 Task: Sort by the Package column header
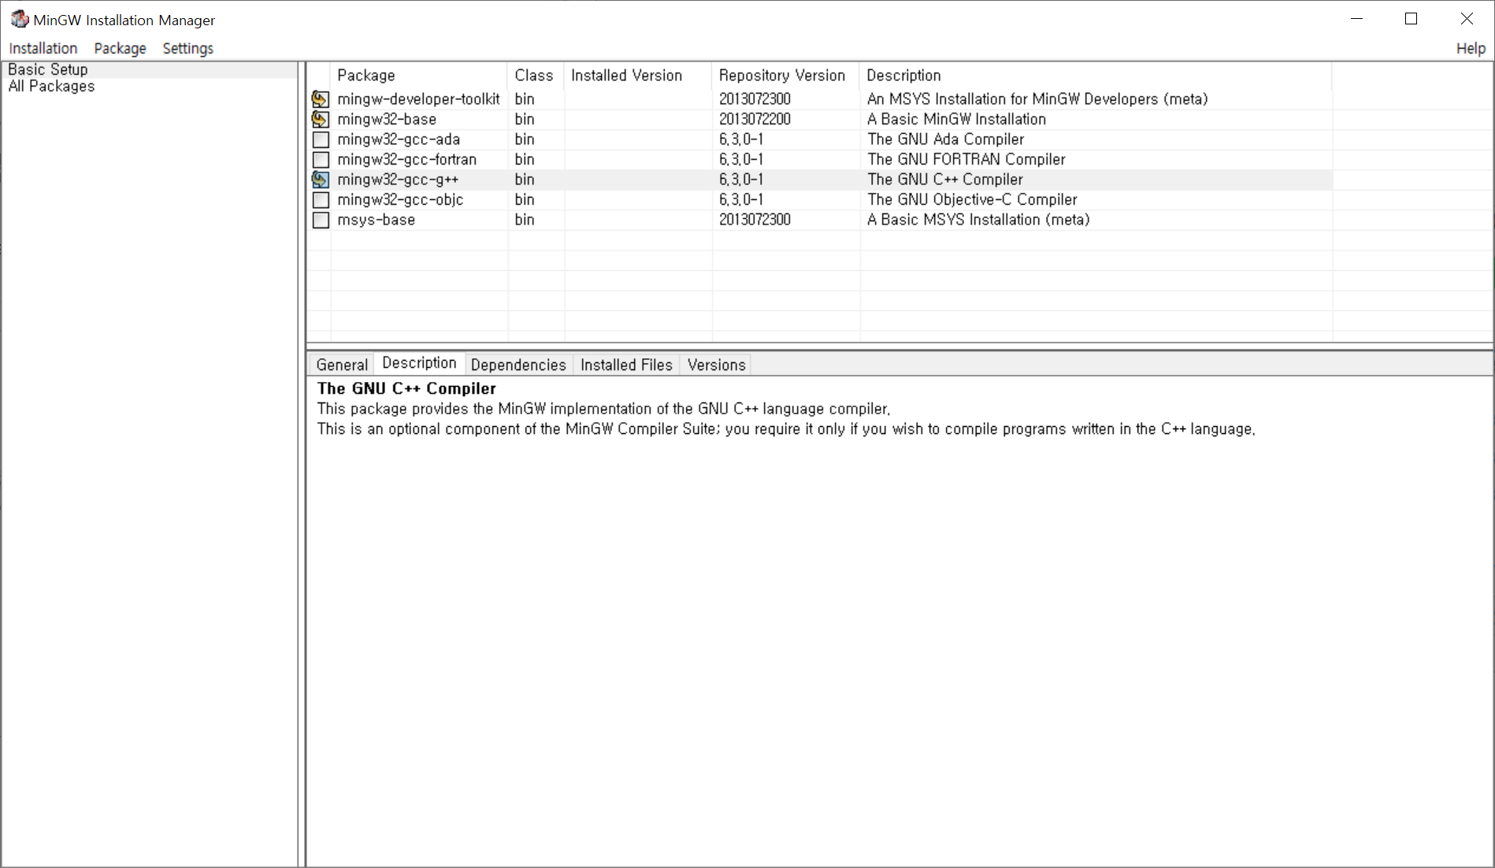click(419, 76)
